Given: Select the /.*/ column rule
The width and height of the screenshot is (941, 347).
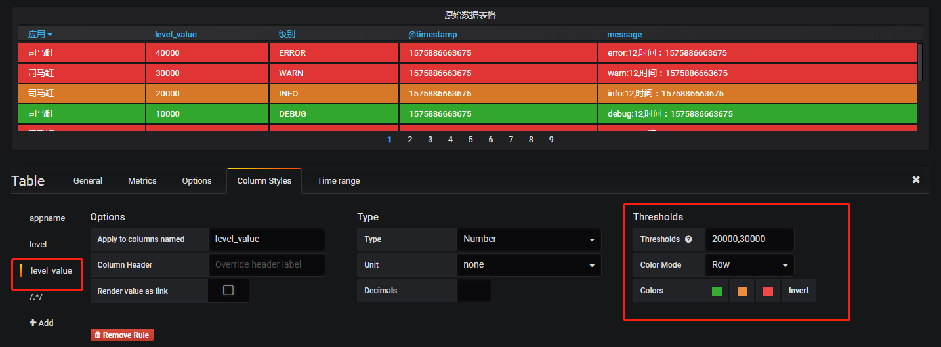Looking at the screenshot, I should [x=36, y=297].
